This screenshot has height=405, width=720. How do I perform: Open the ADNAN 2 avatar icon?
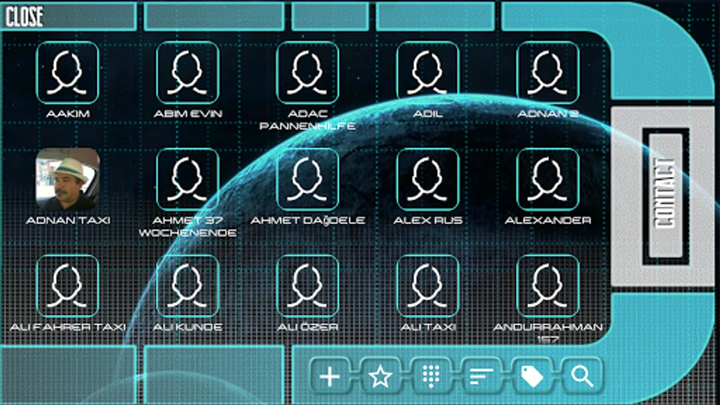point(548,73)
